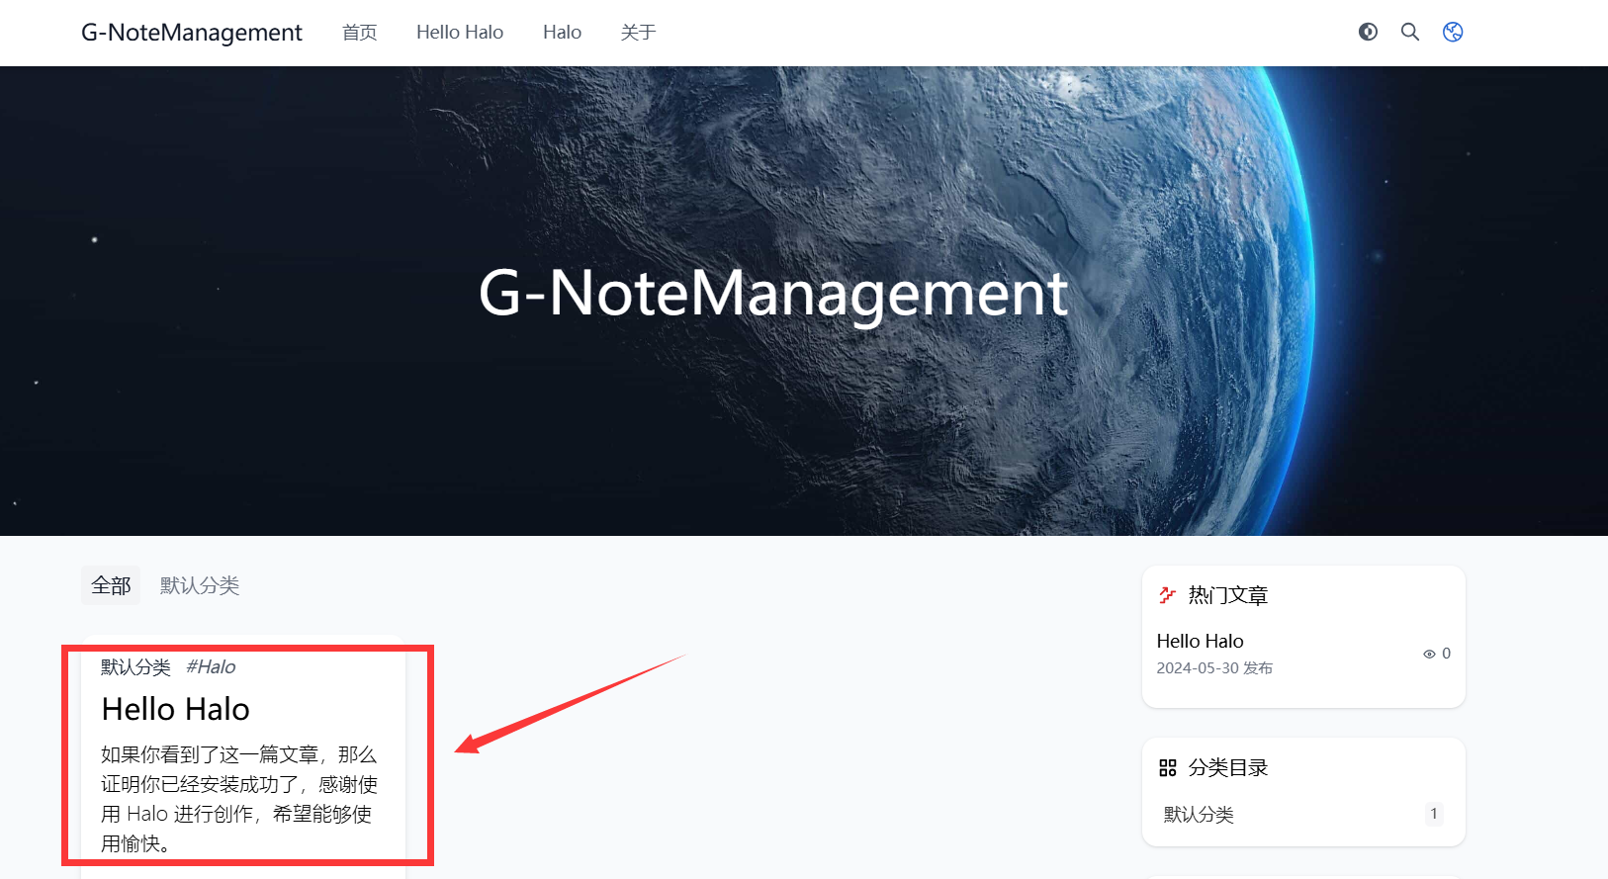
Task: Click the count badge 1 beside 默认分类
Action: pyautogui.click(x=1434, y=814)
